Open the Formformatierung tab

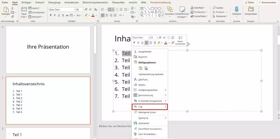(160, 3)
